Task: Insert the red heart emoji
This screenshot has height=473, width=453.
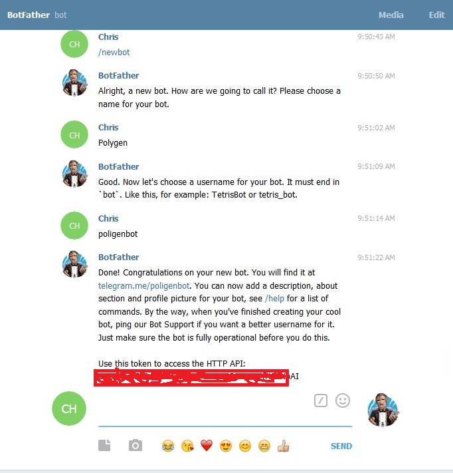Action: click(x=207, y=446)
